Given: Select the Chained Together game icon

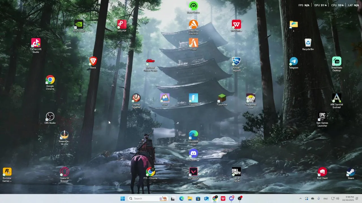Looking at the screenshot, I should point(136,101).
